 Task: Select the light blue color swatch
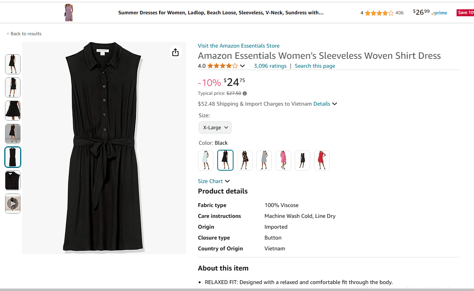coord(206,160)
